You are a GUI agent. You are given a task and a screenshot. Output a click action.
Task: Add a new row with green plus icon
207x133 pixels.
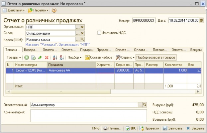(x=27, y=58)
